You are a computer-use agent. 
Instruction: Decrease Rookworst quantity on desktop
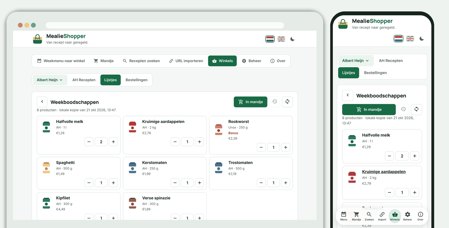261,147
